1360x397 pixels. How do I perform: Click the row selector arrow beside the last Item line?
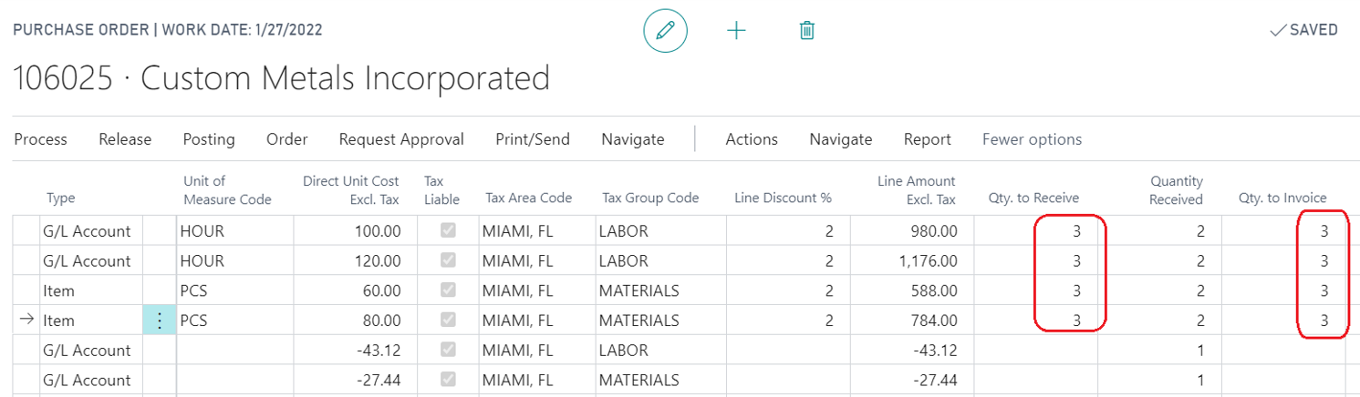(x=26, y=321)
